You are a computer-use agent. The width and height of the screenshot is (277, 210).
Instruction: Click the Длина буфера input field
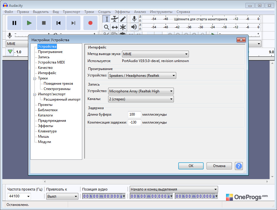point(134,114)
